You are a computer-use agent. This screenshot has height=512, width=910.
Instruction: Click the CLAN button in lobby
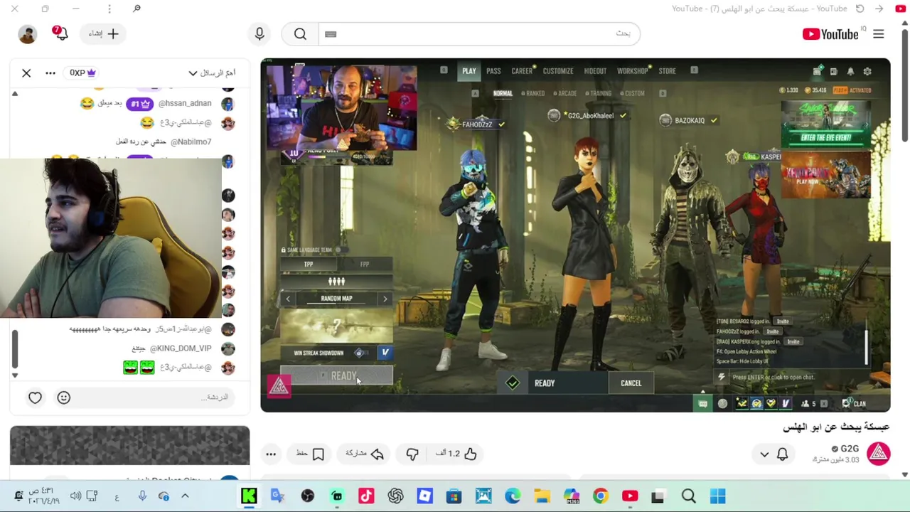pos(854,404)
